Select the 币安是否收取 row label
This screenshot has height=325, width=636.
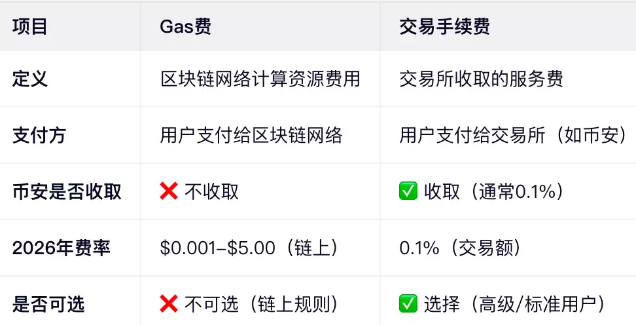[67, 192]
